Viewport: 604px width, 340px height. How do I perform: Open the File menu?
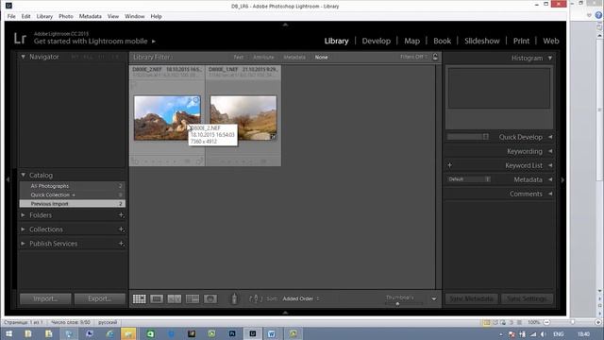(x=11, y=16)
